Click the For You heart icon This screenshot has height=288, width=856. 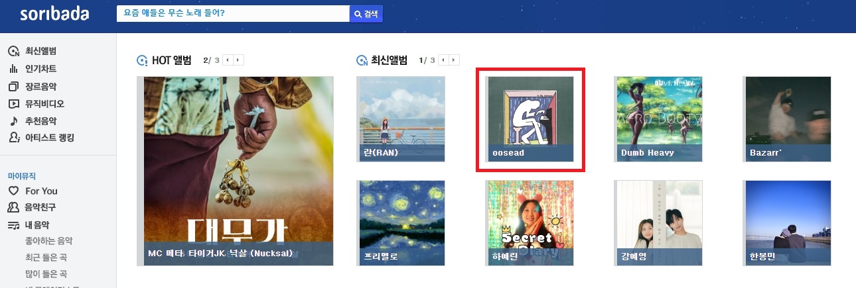click(x=13, y=191)
